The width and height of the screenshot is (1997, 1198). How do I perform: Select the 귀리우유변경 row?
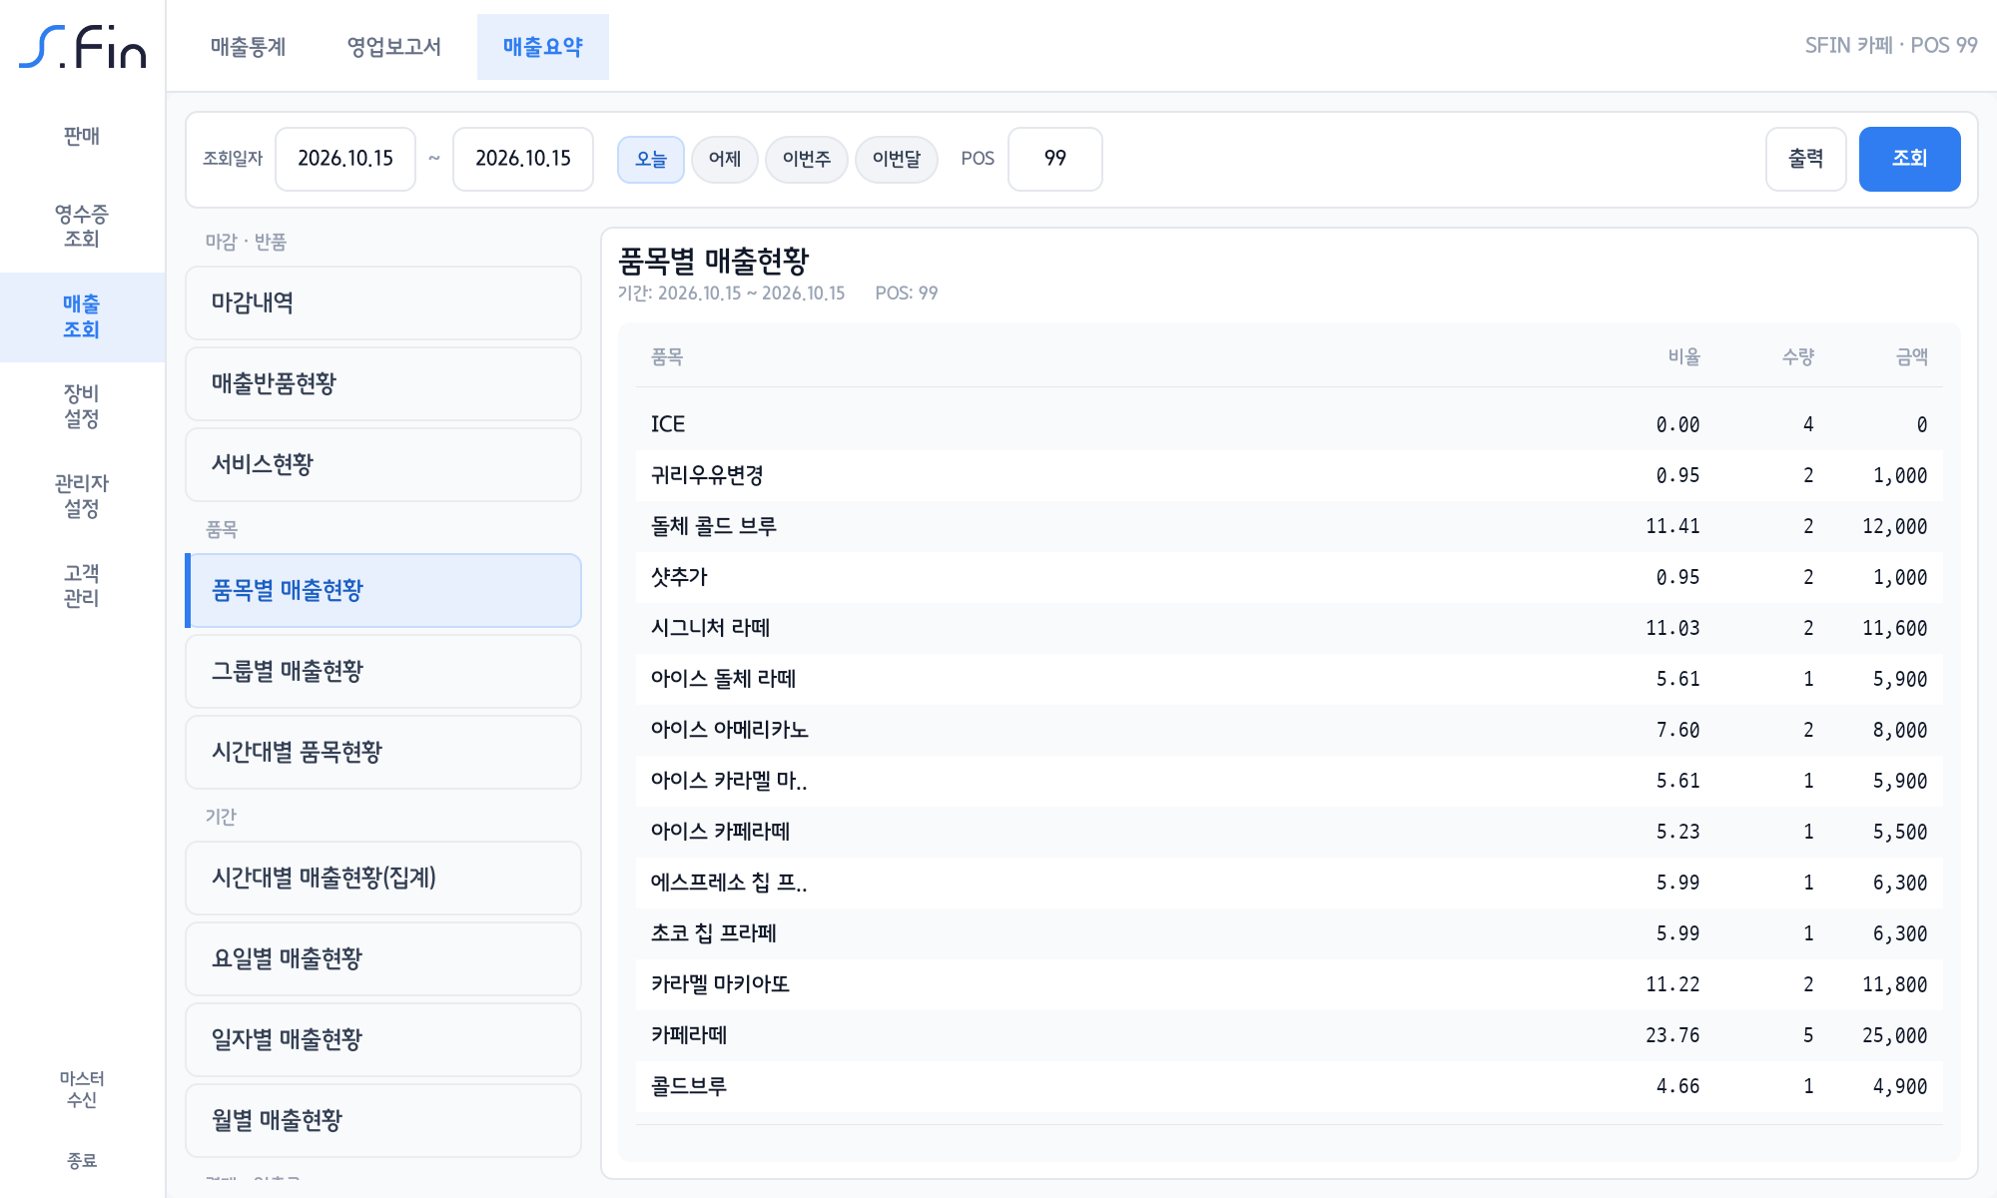click(1289, 475)
